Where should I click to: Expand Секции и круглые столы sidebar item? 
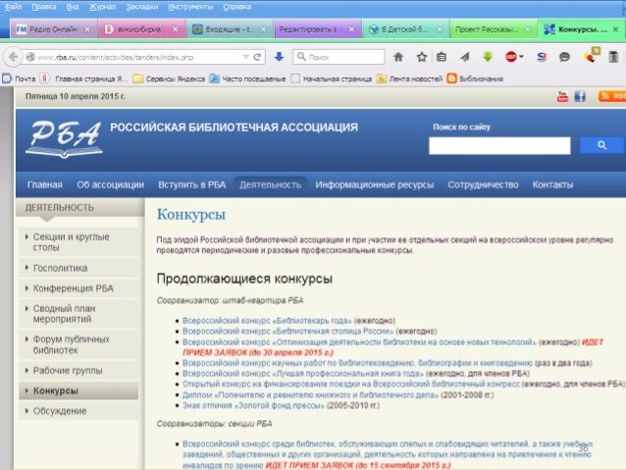click(78, 242)
